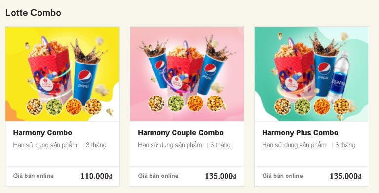This screenshot has height=193, width=379.
Task: Click the Harmony Couple Combo title
Action: (x=181, y=133)
